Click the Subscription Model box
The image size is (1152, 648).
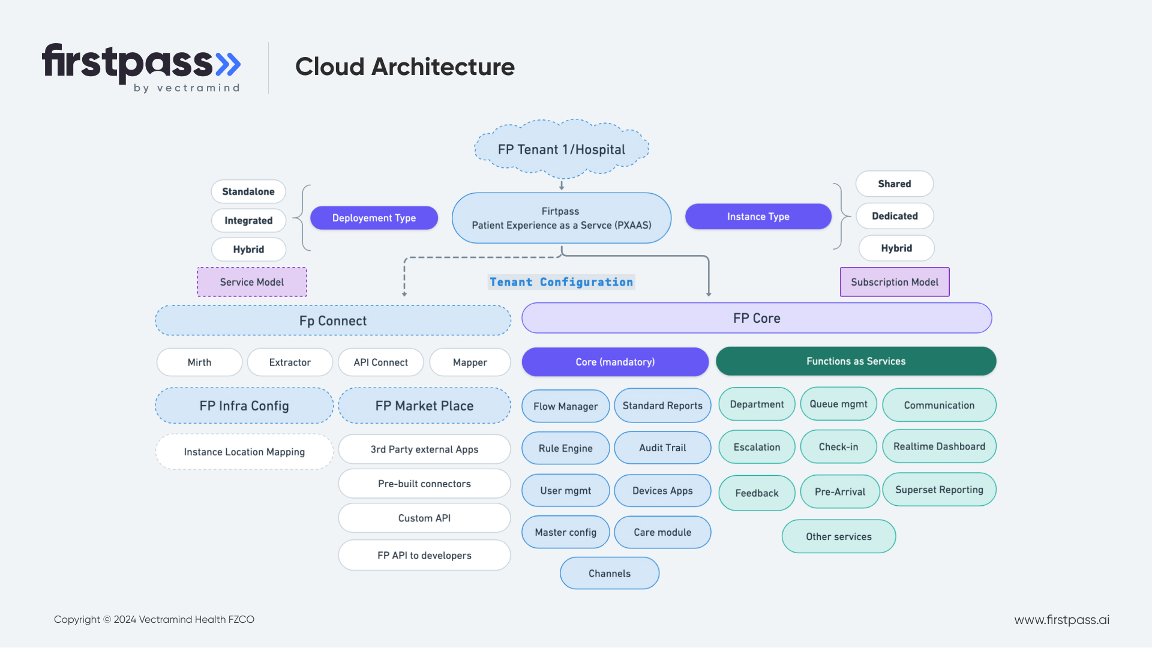[894, 282]
